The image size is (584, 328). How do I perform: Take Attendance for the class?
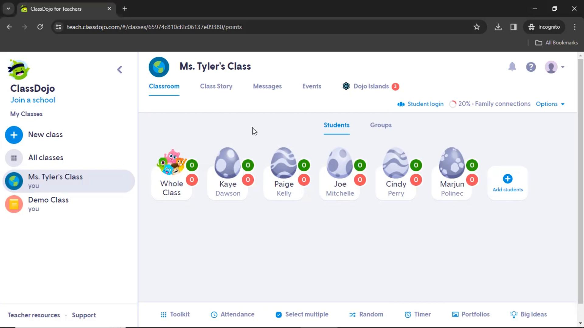pyautogui.click(x=233, y=314)
